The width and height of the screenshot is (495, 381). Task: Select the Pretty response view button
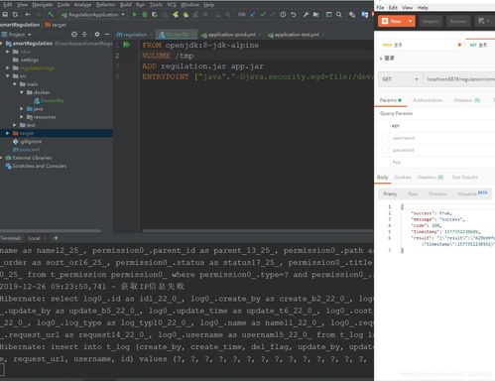point(390,193)
